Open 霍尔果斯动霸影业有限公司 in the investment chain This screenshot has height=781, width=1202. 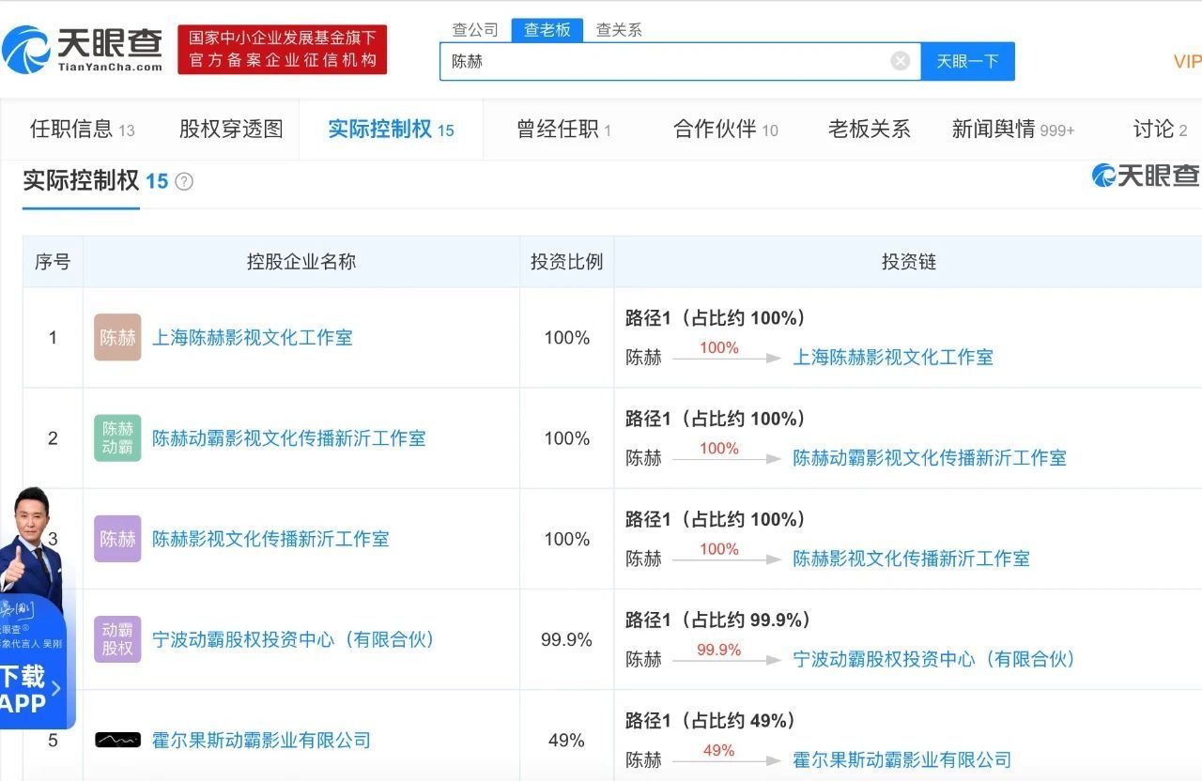click(902, 759)
